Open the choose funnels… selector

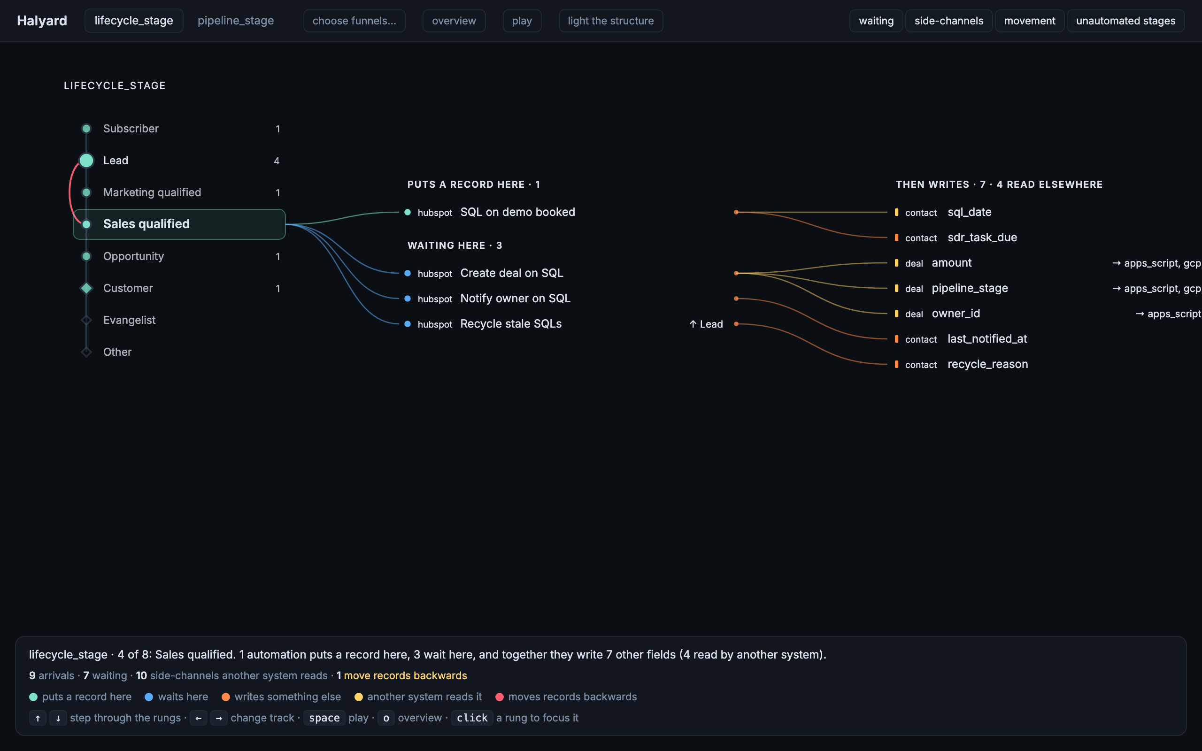click(x=354, y=21)
